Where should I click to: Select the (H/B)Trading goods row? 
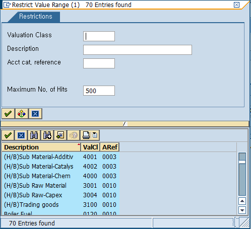(60, 205)
